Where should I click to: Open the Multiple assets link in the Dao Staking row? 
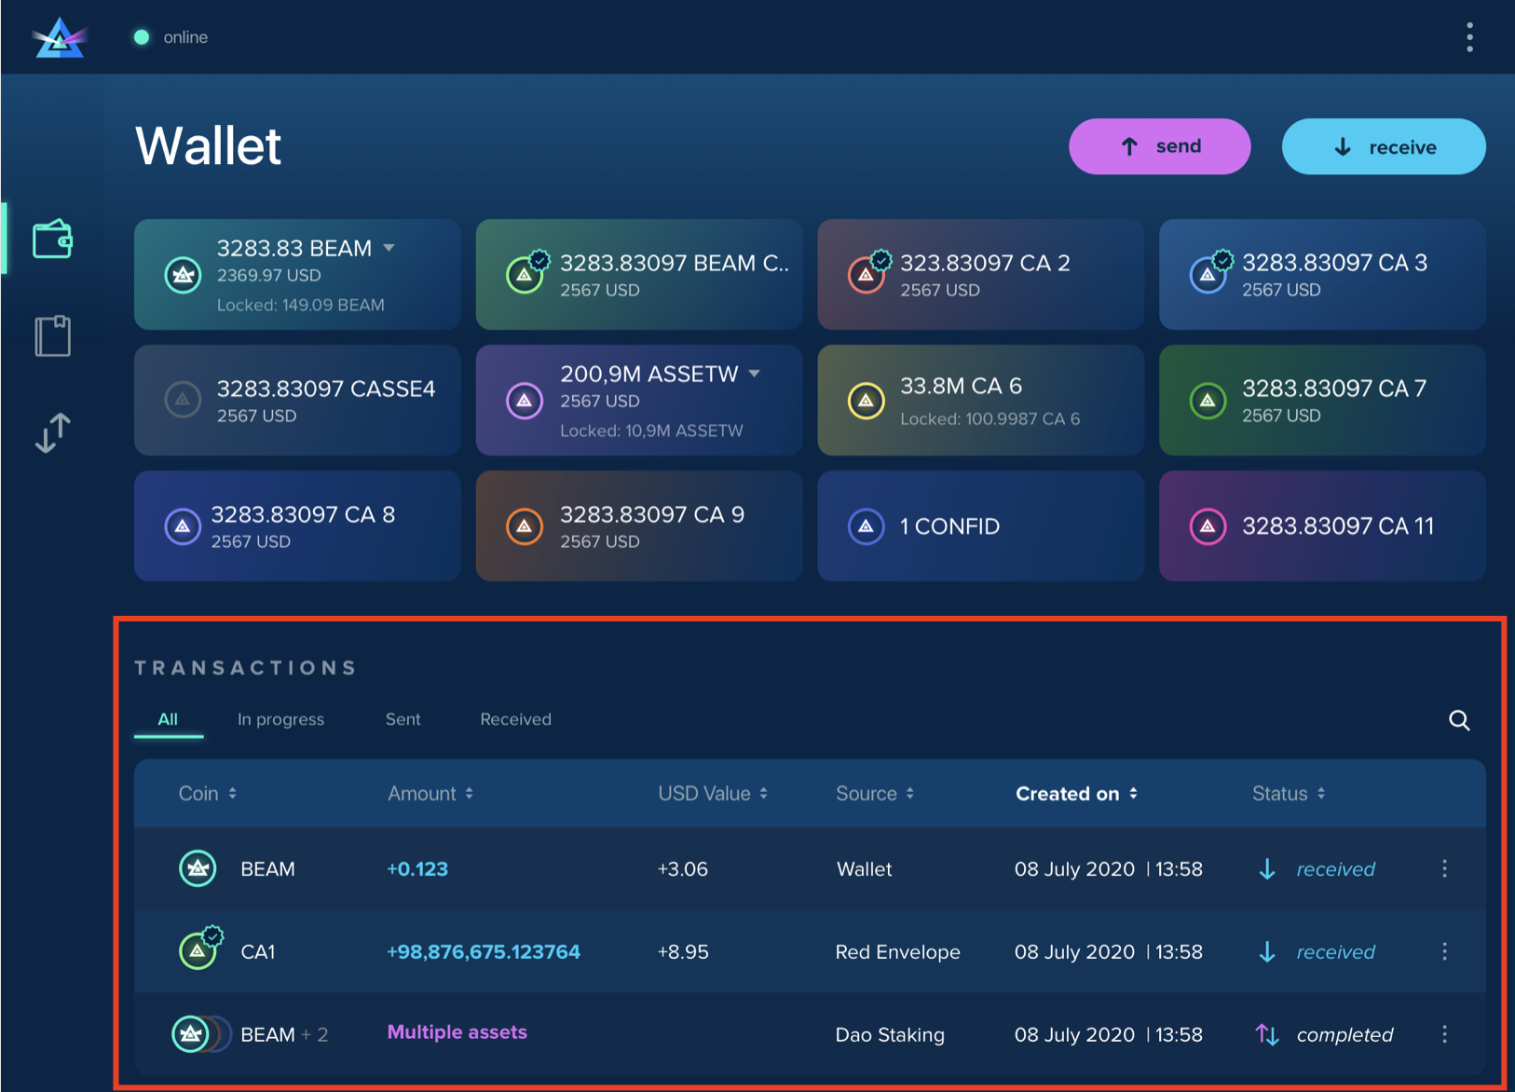[x=457, y=1032]
